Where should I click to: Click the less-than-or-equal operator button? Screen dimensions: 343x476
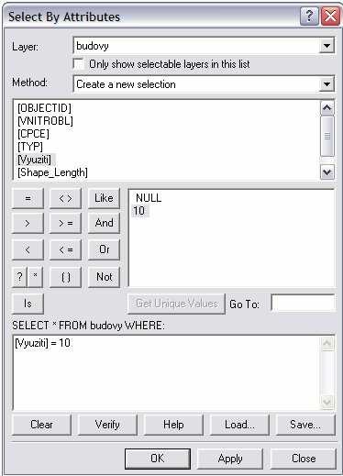tap(65, 249)
